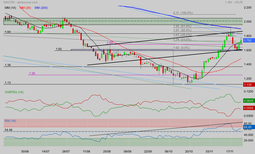This screenshot has width=255, height=154.
Task: Click the magenta 1.69 level label
Action: [x=110, y=43]
